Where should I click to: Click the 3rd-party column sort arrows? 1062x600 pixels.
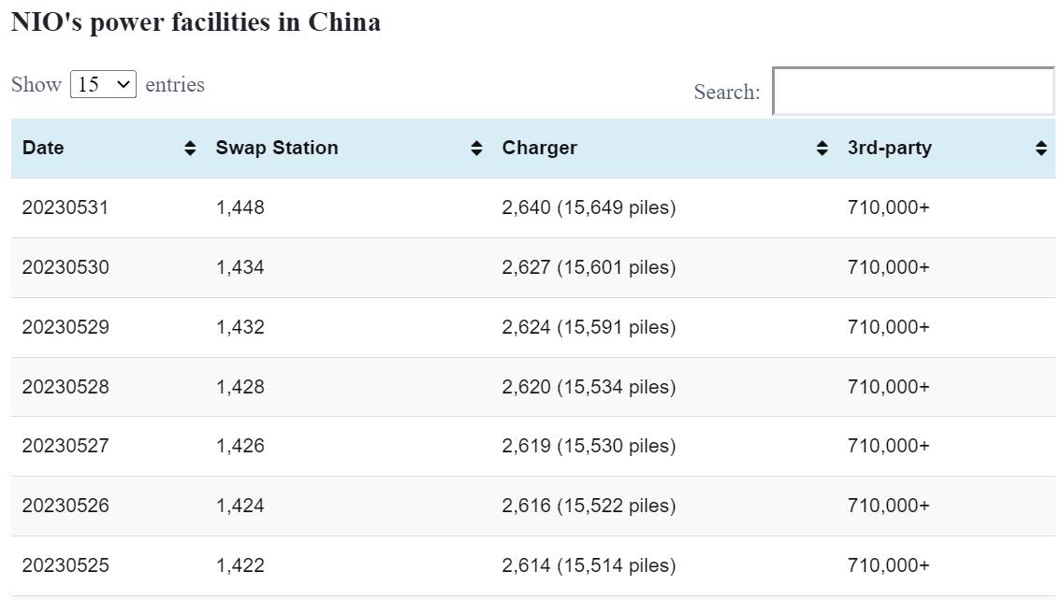(x=1040, y=149)
